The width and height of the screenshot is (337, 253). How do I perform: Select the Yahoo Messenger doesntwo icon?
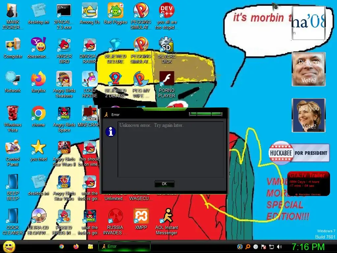pos(38,48)
